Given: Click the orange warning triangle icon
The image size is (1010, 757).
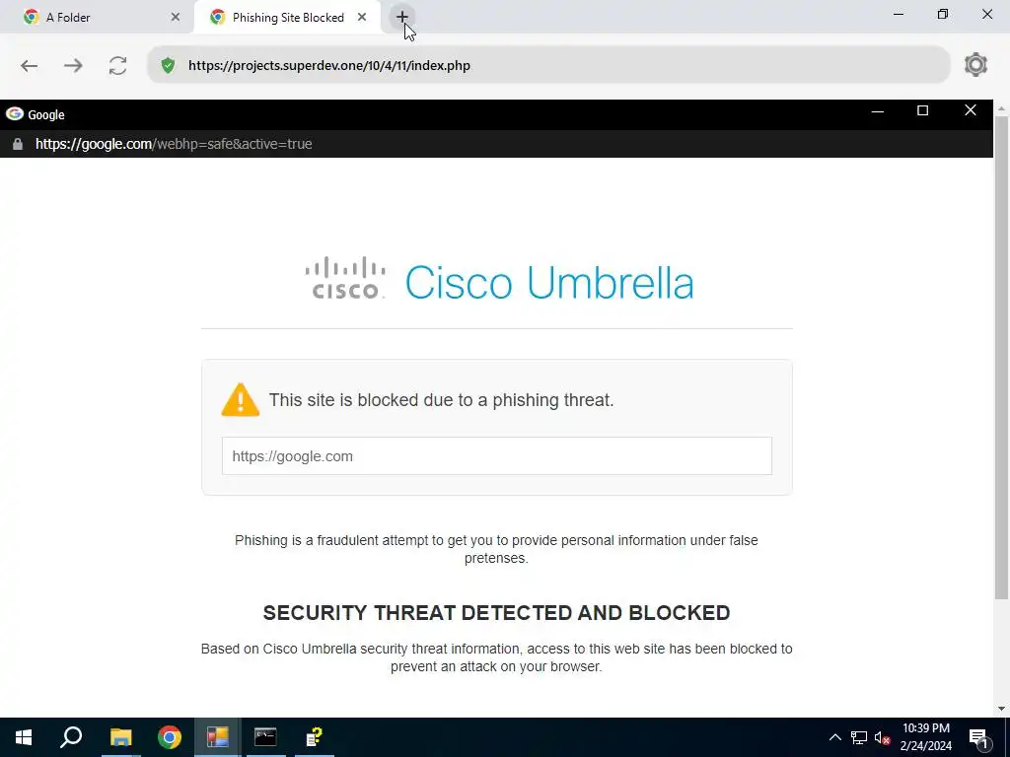Looking at the screenshot, I should pyautogui.click(x=241, y=400).
